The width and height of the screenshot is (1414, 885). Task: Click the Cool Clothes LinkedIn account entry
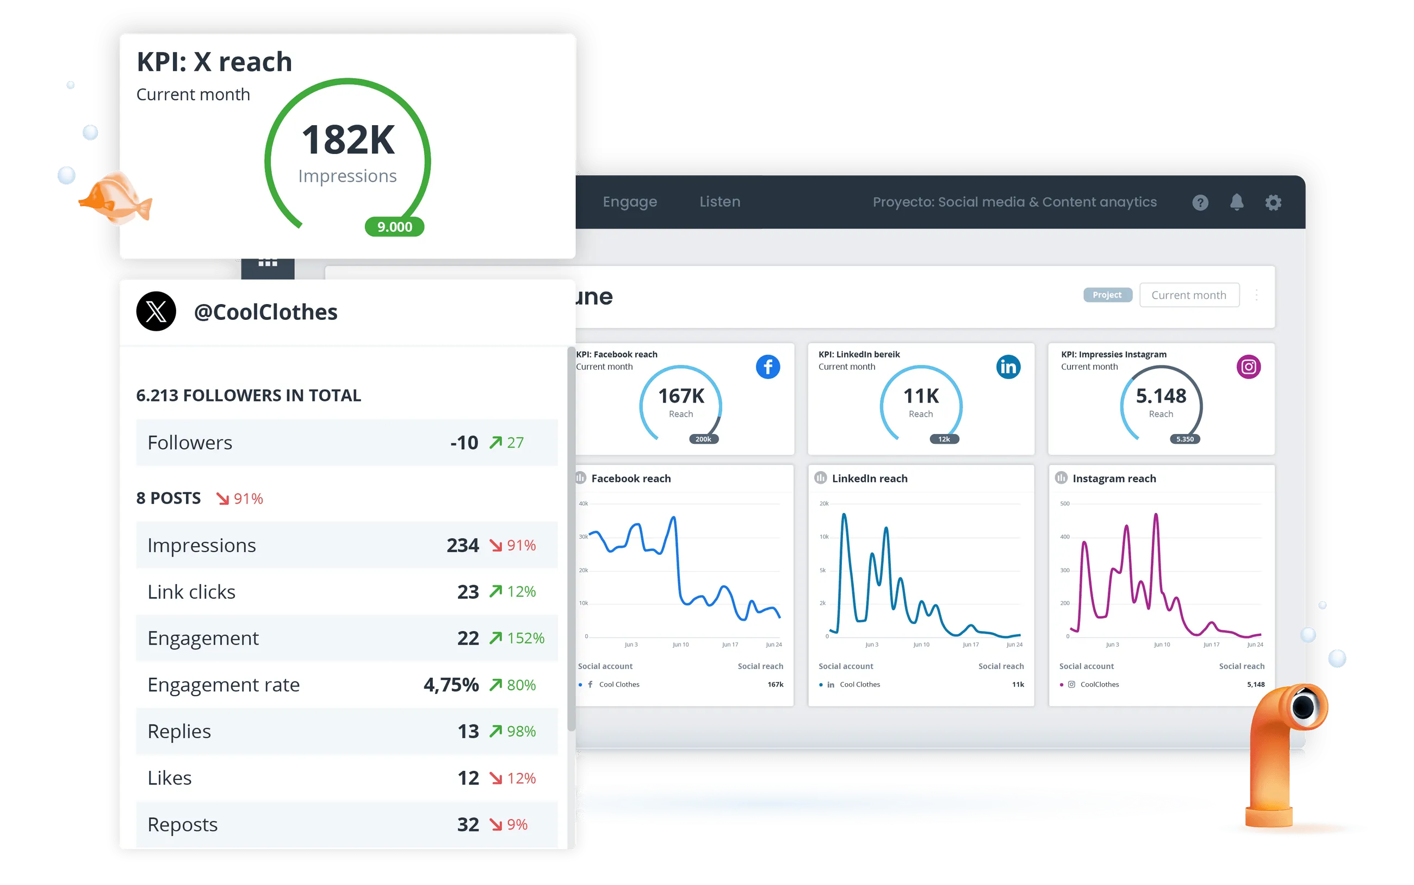click(x=859, y=684)
